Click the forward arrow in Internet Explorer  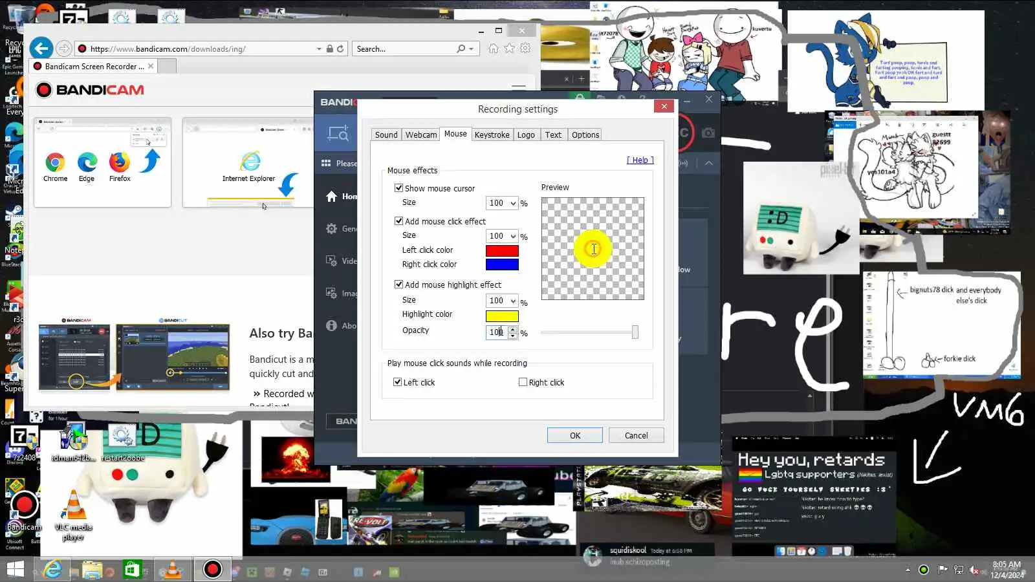[x=63, y=48]
